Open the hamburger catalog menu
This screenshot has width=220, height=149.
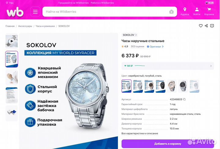(x=35, y=12)
